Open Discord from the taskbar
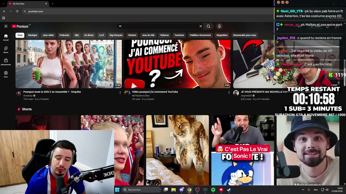The height and width of the screenshot is (194, 346). (x=181, y=190)
